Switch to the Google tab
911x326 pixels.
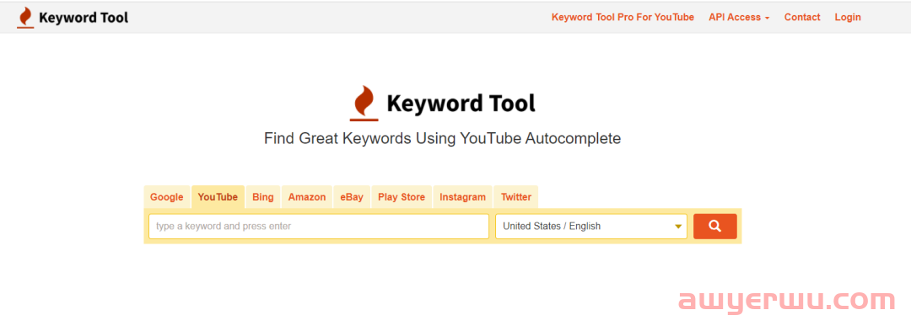[167, 197]
